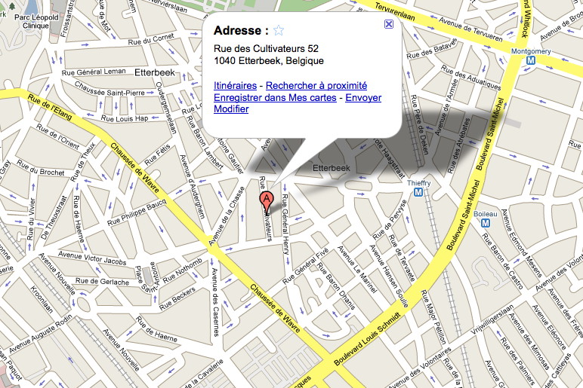Click the red marker A pin
This screenshot has height=388, width=583.
pyautogui.click(x=266, y=203)
